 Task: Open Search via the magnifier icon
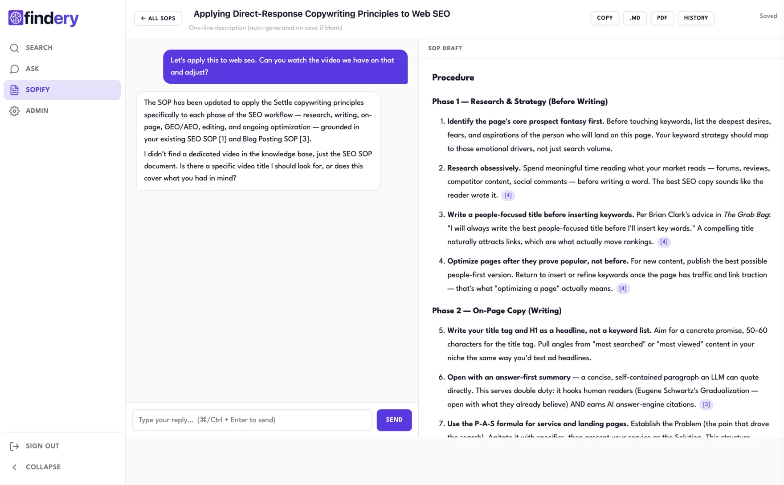(14, 48)
